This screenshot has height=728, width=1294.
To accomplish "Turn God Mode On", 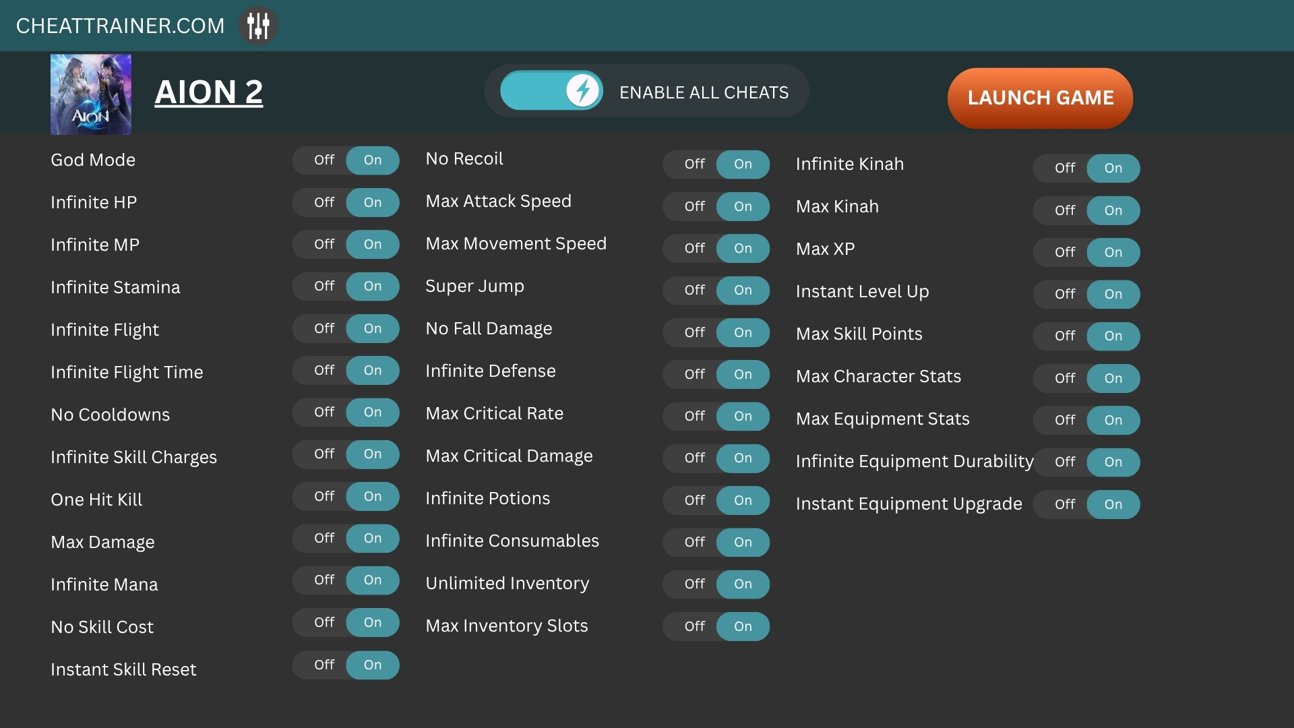I will coord(373,160).
